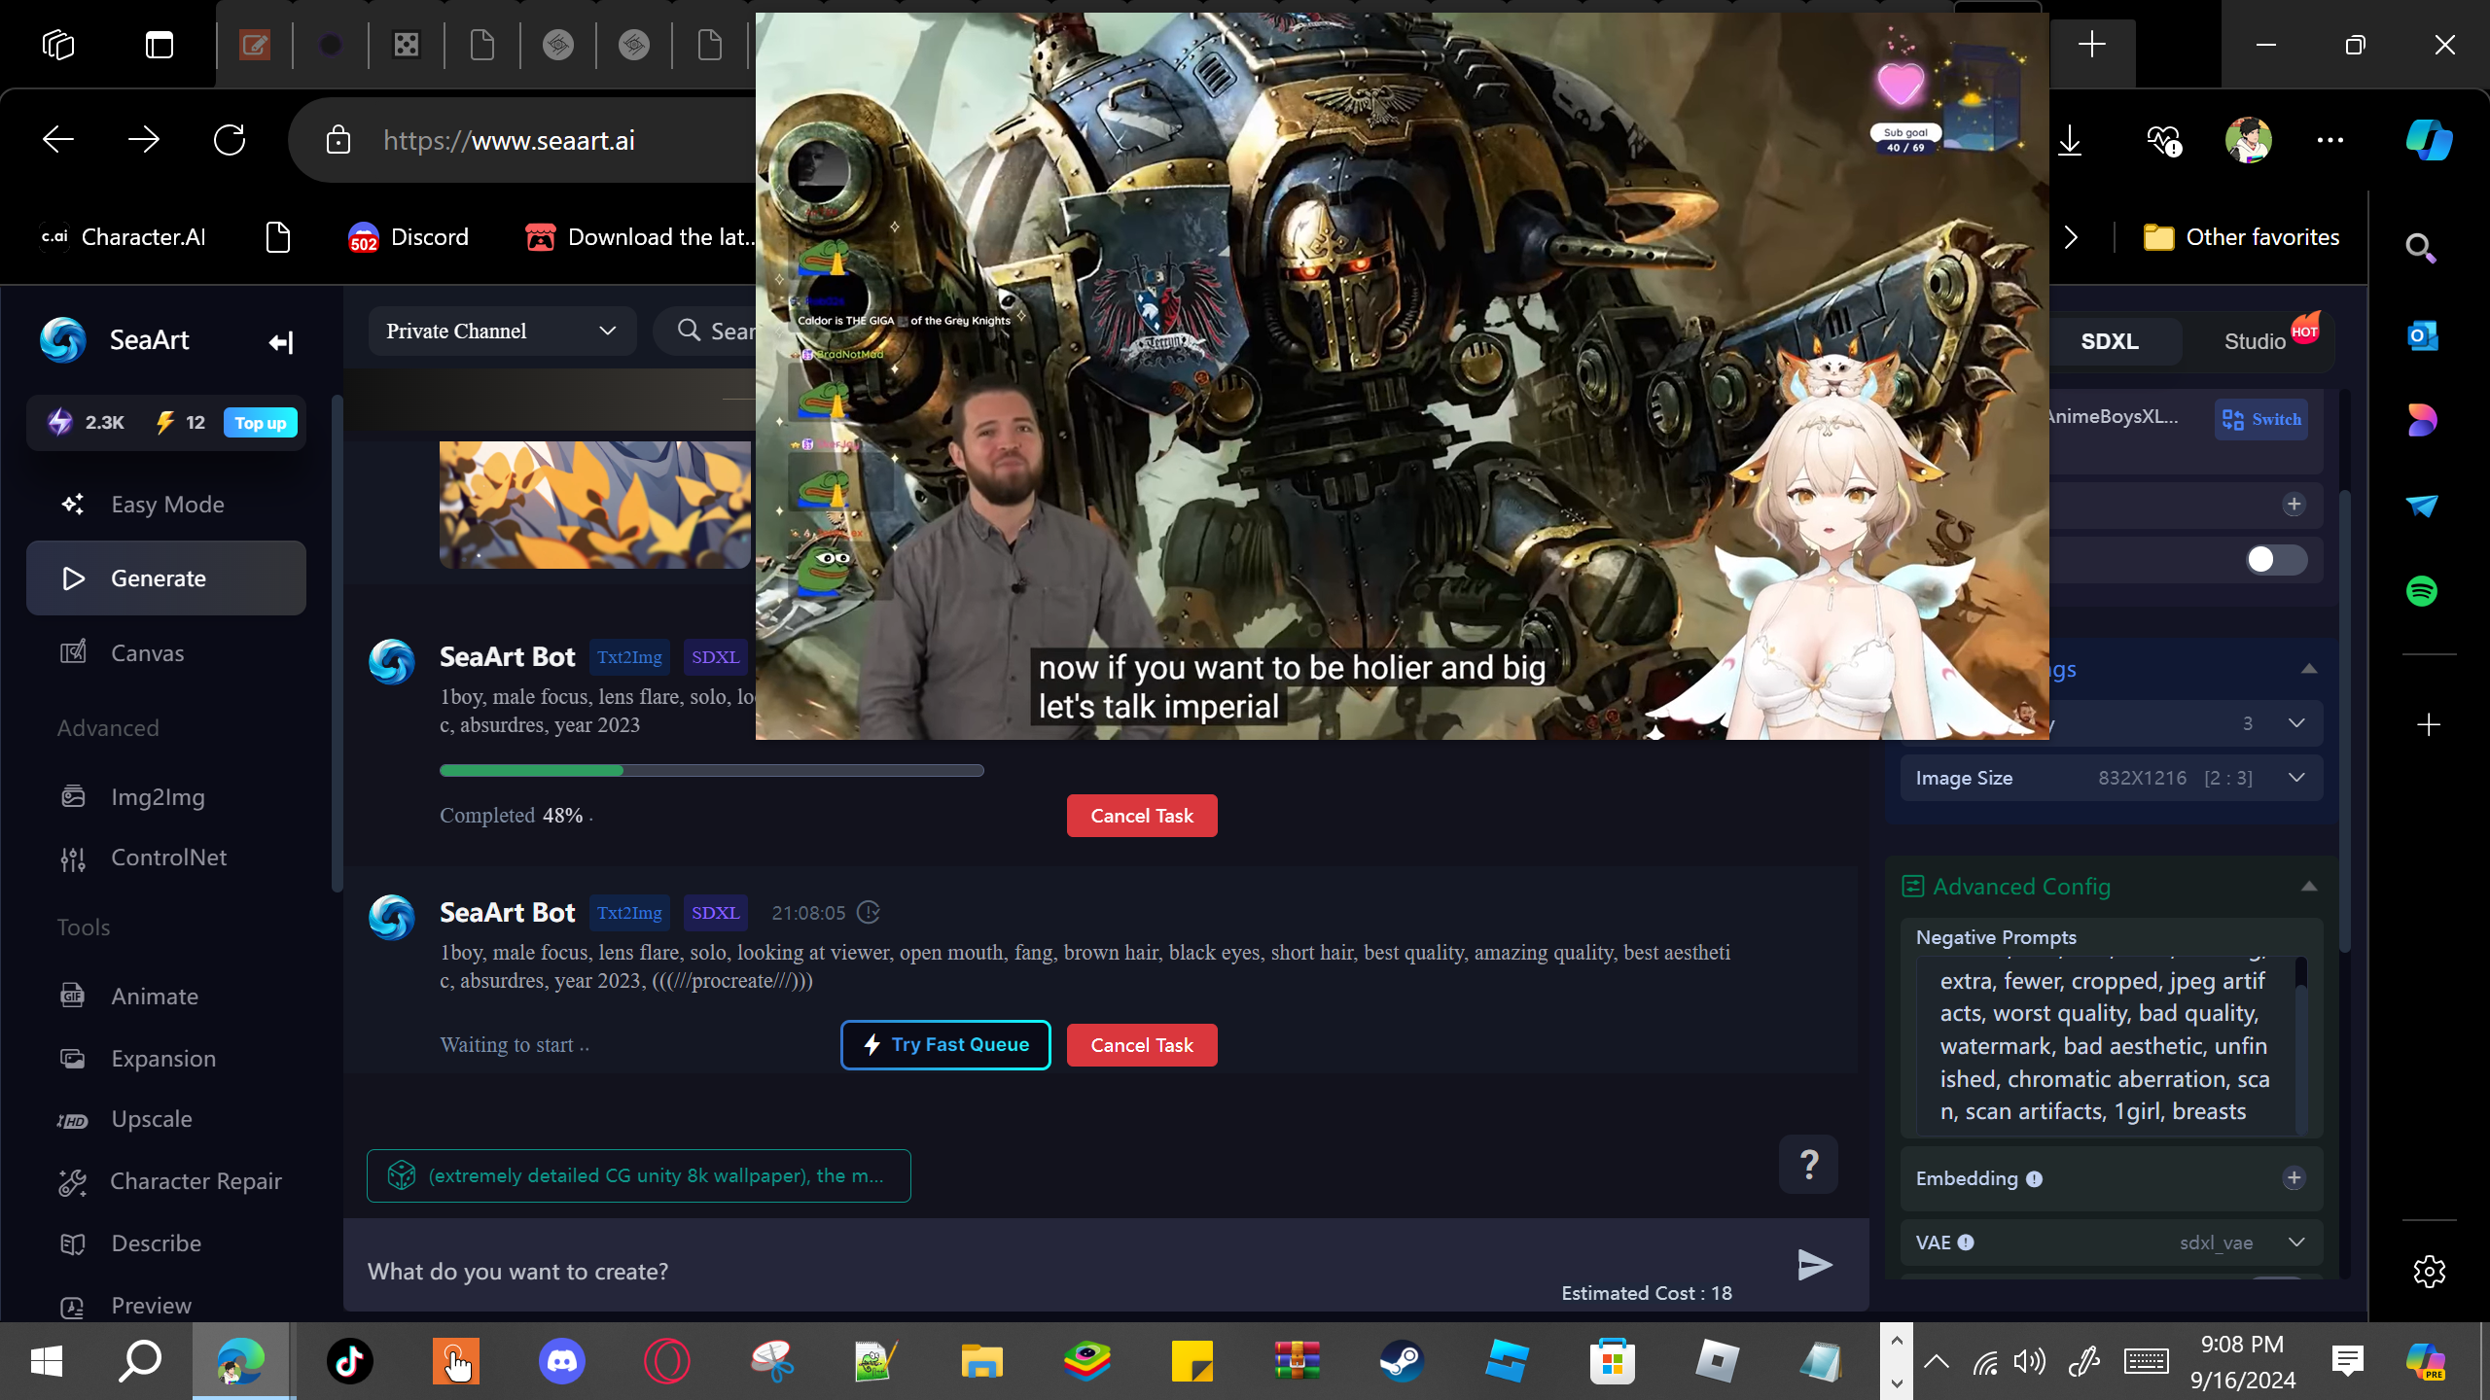Image resolution: width=2490 pixels, height=1400 pixels.
Task: Open Copilot in the Edge sidebar
Action: [x=2429, y=140]
